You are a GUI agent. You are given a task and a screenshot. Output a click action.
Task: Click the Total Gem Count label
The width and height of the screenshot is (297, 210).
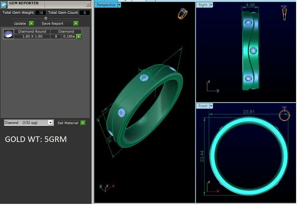[63, 13]
